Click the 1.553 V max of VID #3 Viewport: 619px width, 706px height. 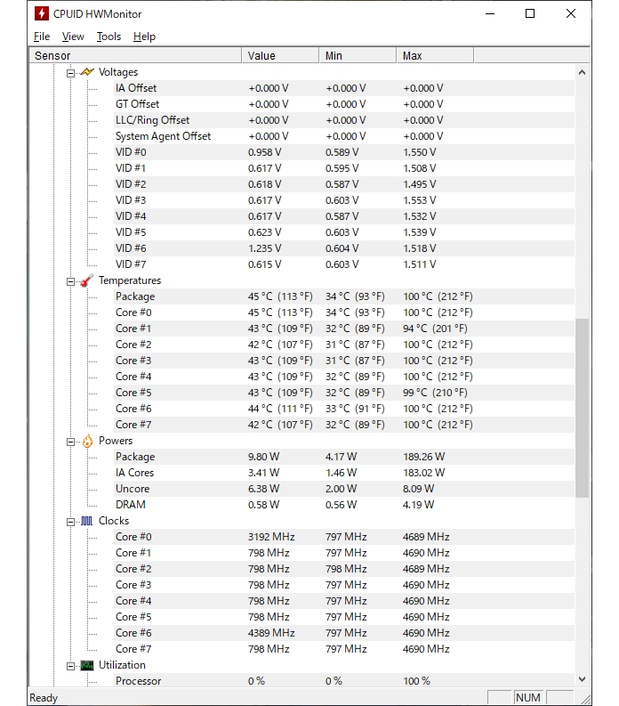(419, 200)
